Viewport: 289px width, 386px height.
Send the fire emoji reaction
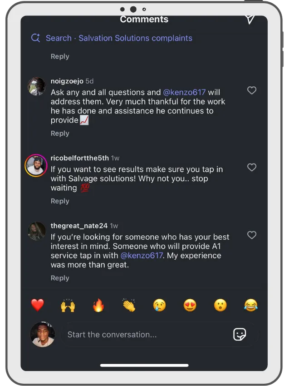coord(98,305)
